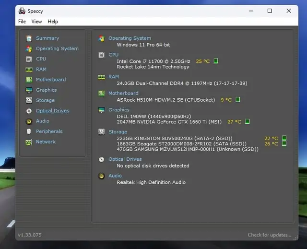
Task: Open Motherboard heading in summary panel
Action: point(123,93)
